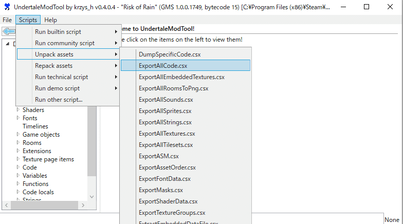Viewport: 403px width, 224px height.
Task: Click the tree scroll left arrow
Action: [6, 205]
